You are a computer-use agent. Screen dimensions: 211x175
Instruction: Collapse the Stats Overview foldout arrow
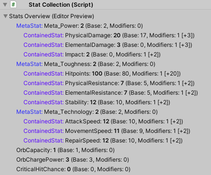(x=6, y=16)
